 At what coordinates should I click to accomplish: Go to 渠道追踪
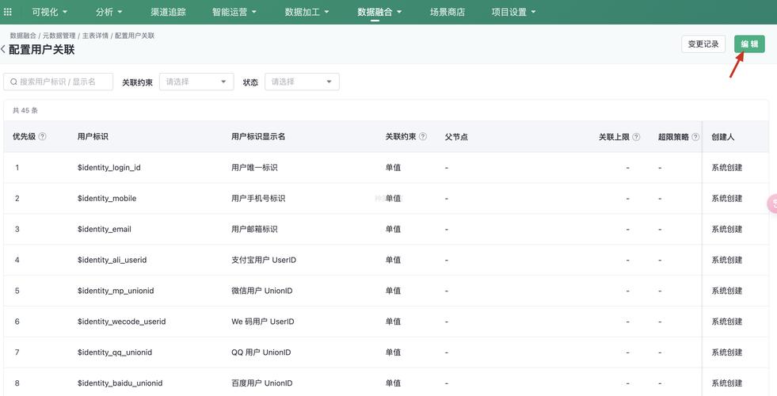[x=168, y=12]
